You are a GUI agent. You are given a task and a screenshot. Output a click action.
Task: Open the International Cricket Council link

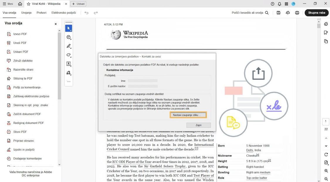point(160,147)
